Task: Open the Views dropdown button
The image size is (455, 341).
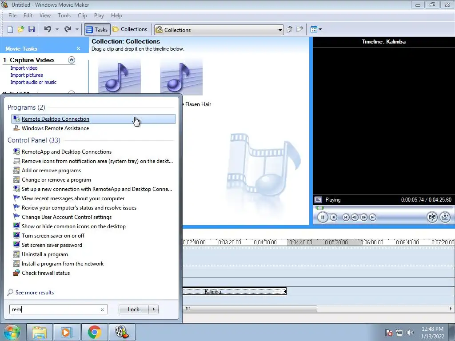Action: pos(316,29)
